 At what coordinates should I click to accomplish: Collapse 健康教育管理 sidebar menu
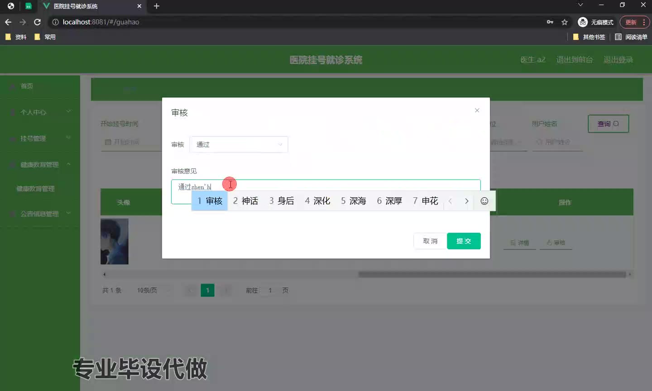point(40,165)
